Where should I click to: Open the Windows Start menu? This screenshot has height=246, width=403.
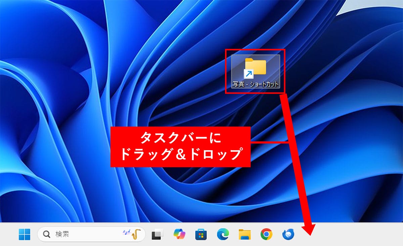(x=25, y=234)
